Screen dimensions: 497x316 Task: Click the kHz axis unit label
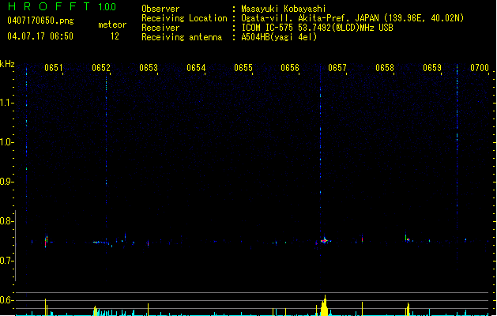pyautogui.click(x=7, y=64)
